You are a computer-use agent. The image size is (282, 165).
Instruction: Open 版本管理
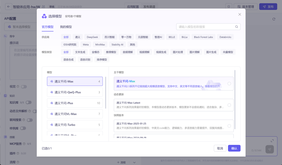(x=246, y=7)
